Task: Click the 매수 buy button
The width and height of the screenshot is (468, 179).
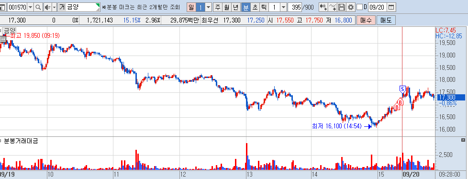Action: pyautogui.click(x=366, y=20)
